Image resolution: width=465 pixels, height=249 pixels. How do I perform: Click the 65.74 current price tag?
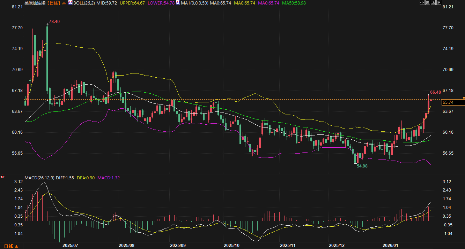[x=448, y=102]
